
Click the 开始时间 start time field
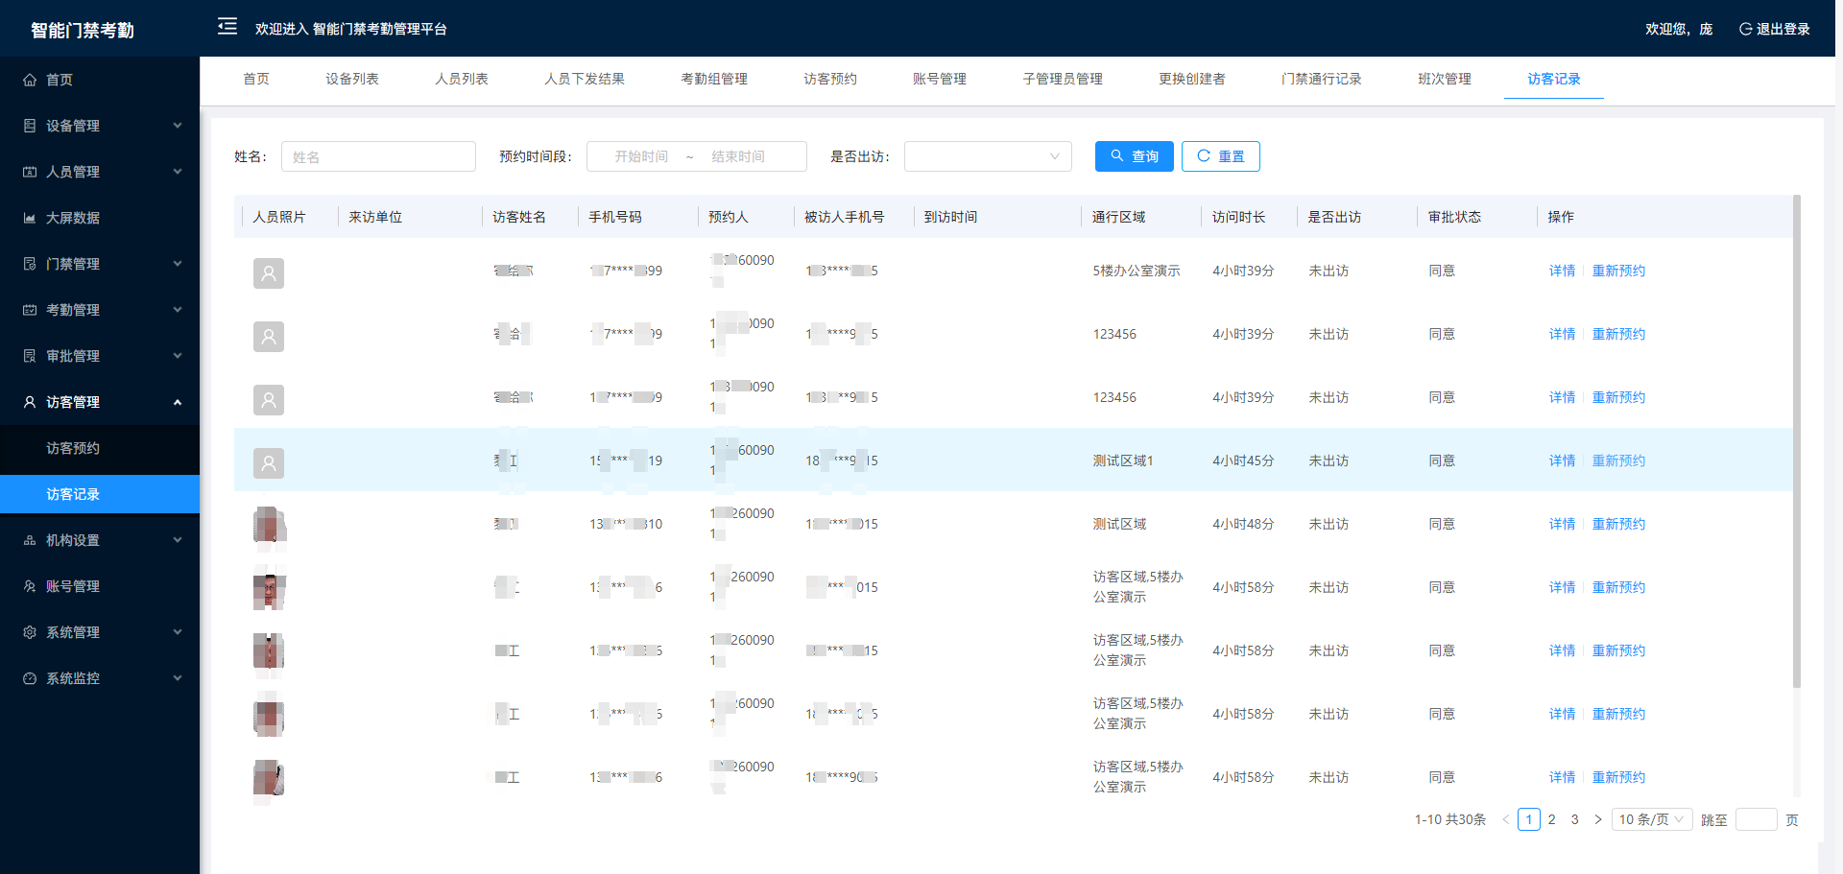[641, 156]
